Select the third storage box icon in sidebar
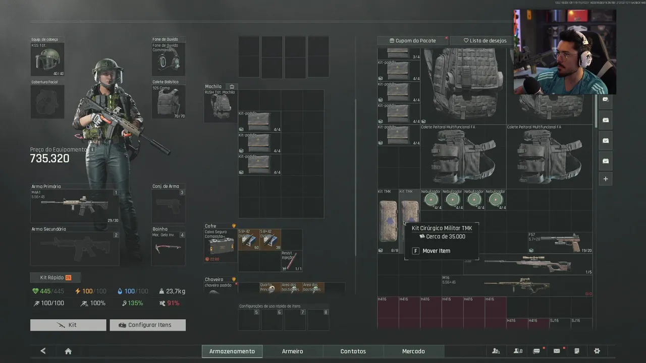646x363 pixels. pos(606,141)
